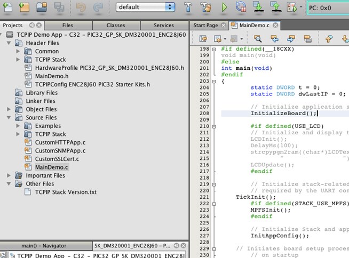Viewport: 349px width, 258px height.
Task: Close the Projects panel tab
Action: [39, 25]
